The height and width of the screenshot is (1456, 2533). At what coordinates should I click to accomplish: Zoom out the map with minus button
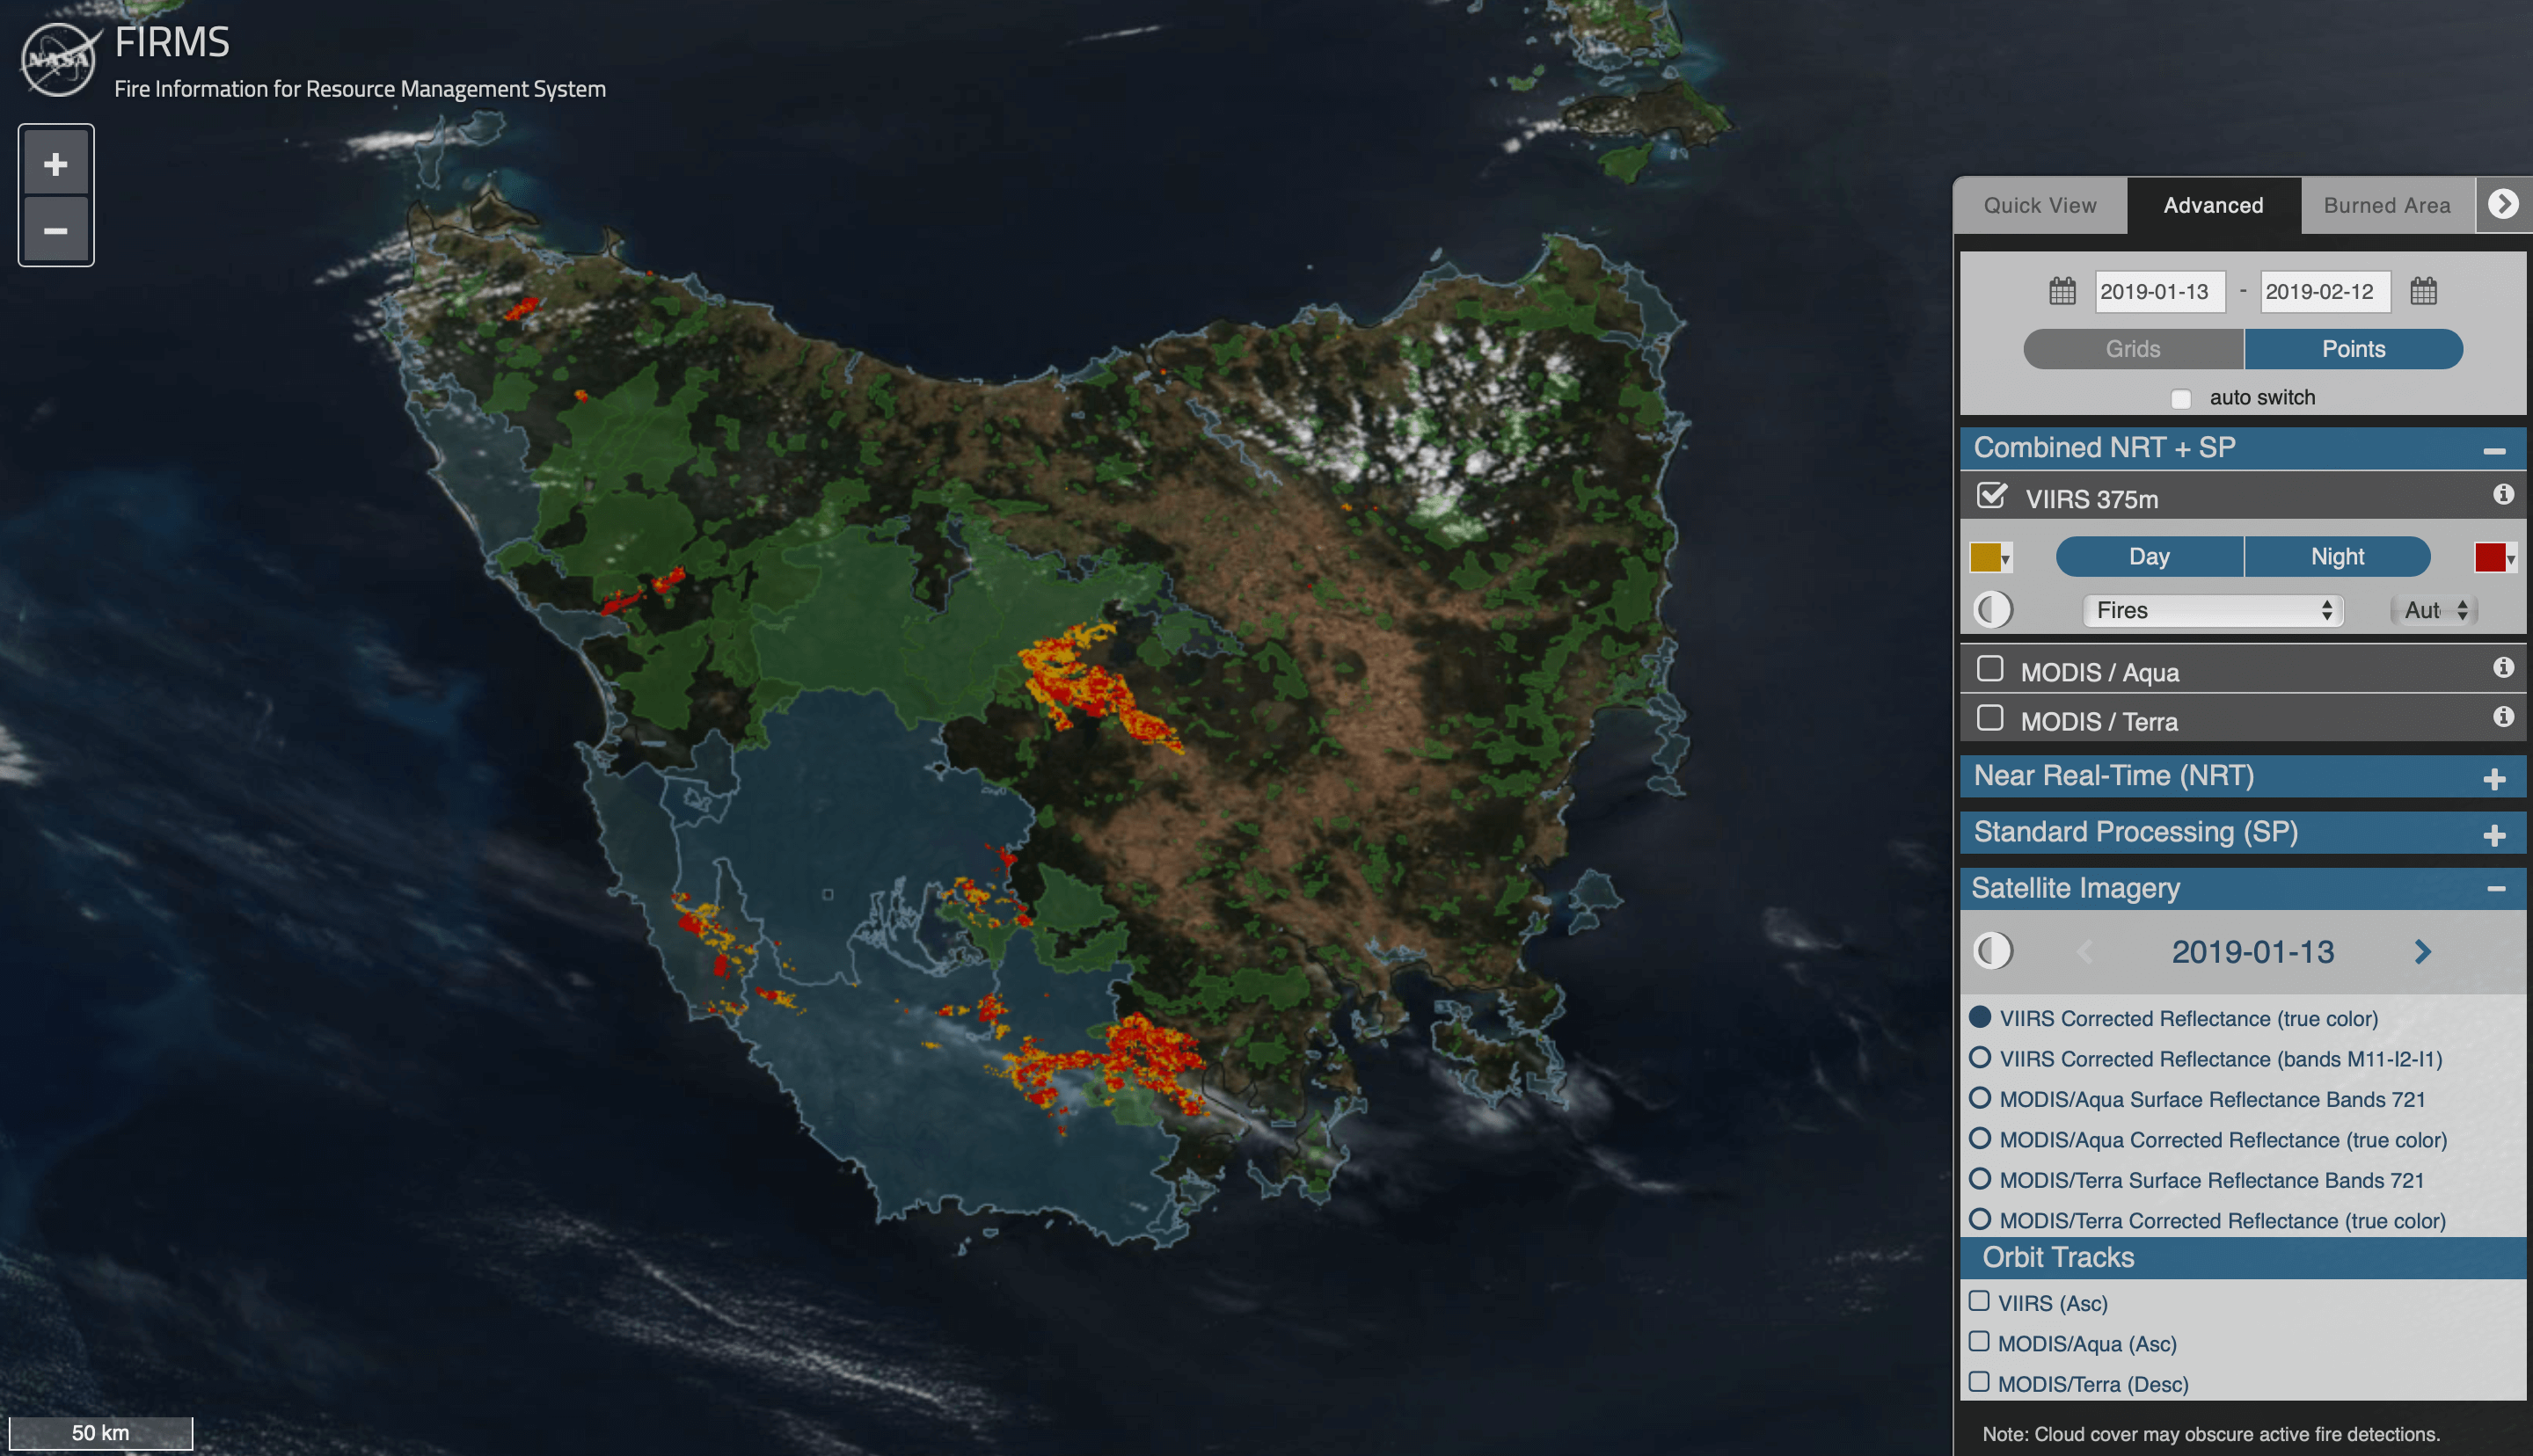(56, 230)
